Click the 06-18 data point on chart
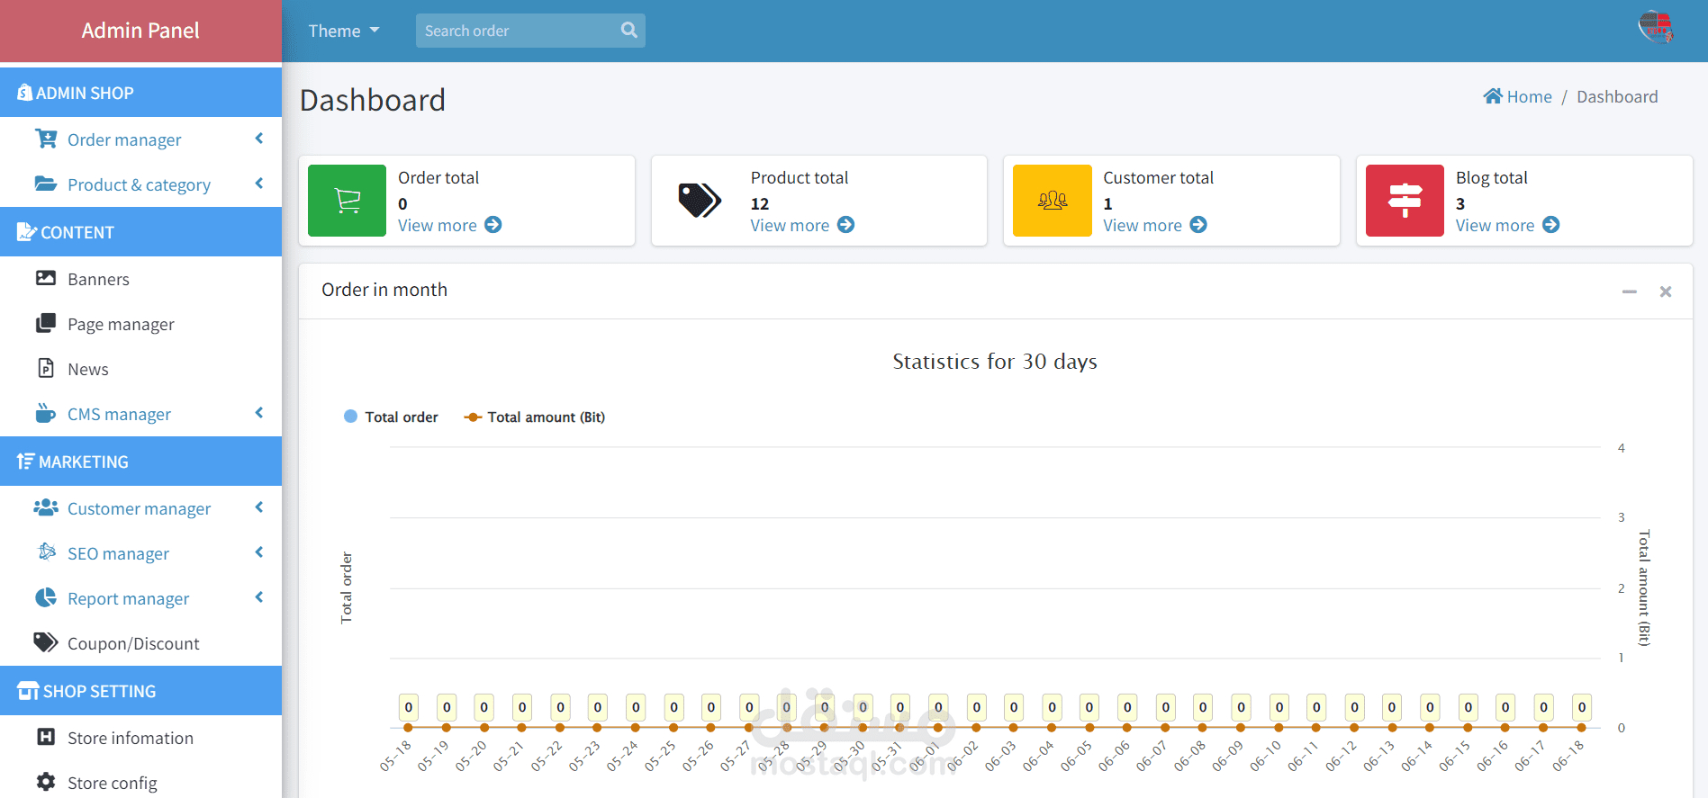The image size is (1708, 798). pos(1581,727)
